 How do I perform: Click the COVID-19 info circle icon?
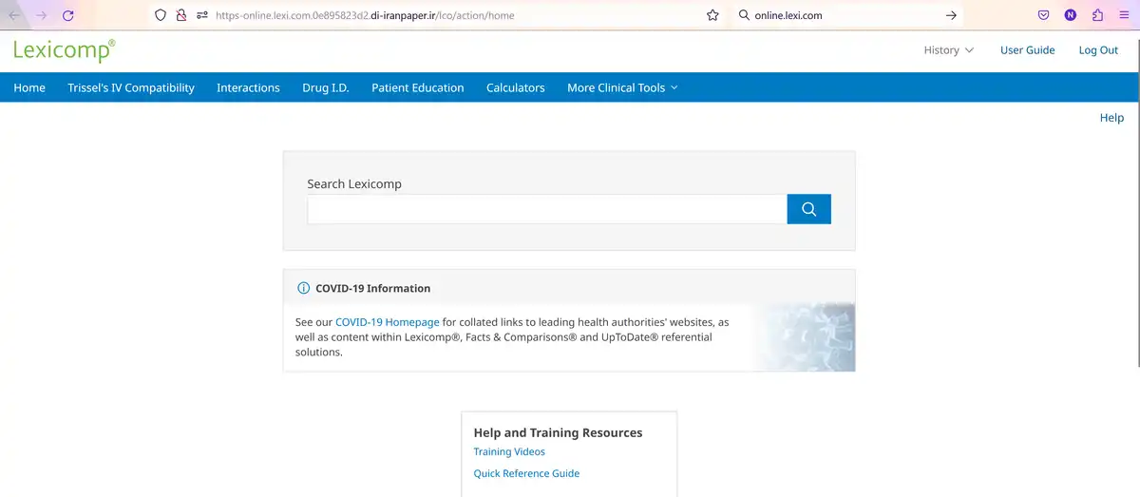coord(303,288)
